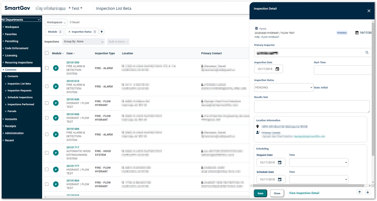Tick the select-all checkbox in table header

point(47,53)
